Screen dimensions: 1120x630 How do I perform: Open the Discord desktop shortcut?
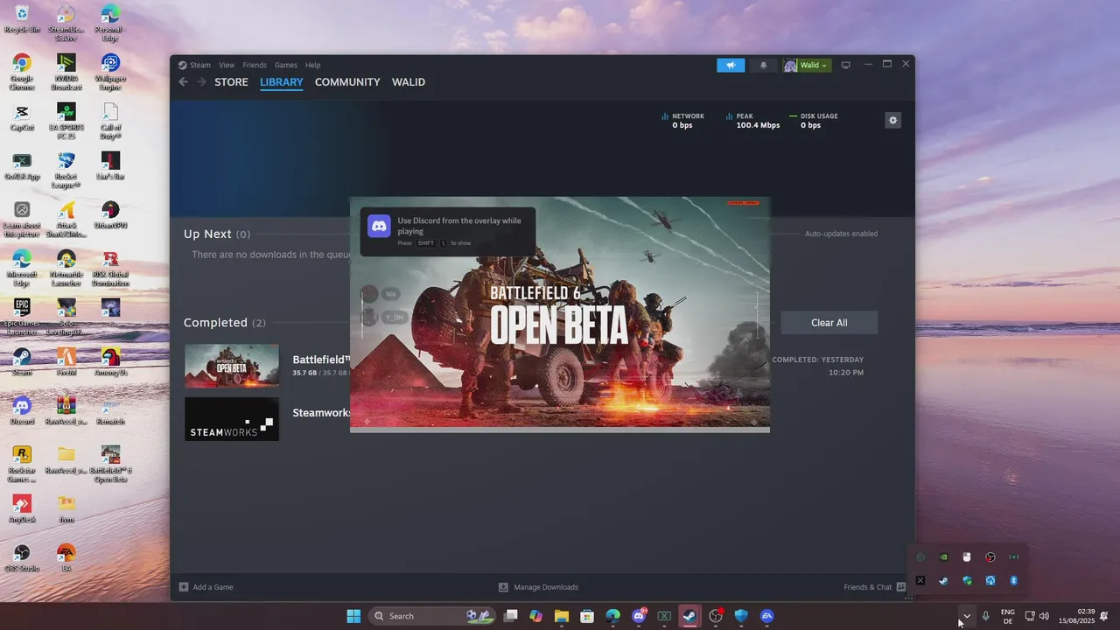(22, 411)
